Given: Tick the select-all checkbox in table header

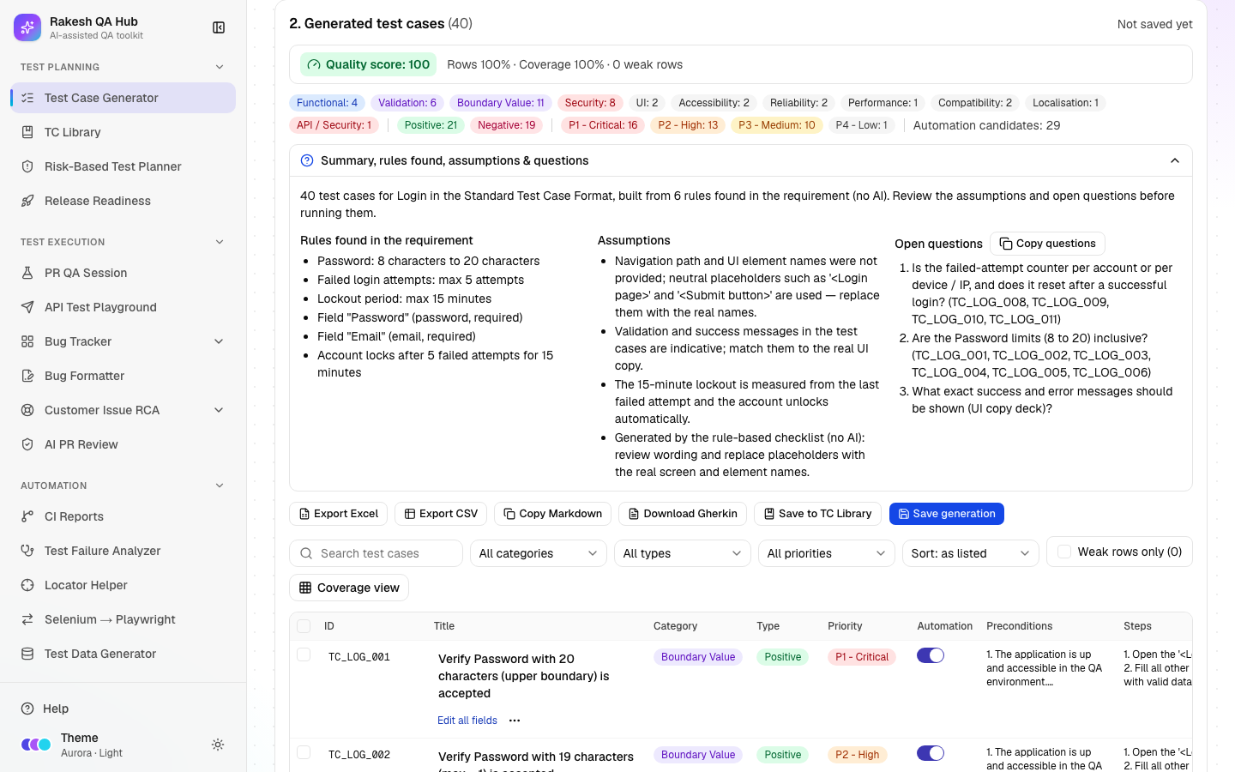Looking at the screenshot, I should tap(304, 626).
